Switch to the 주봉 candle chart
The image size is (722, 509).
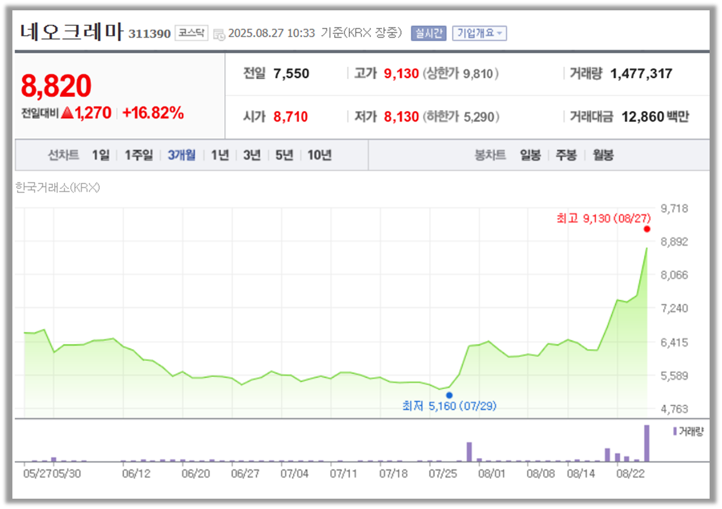(x=566, y=155)
